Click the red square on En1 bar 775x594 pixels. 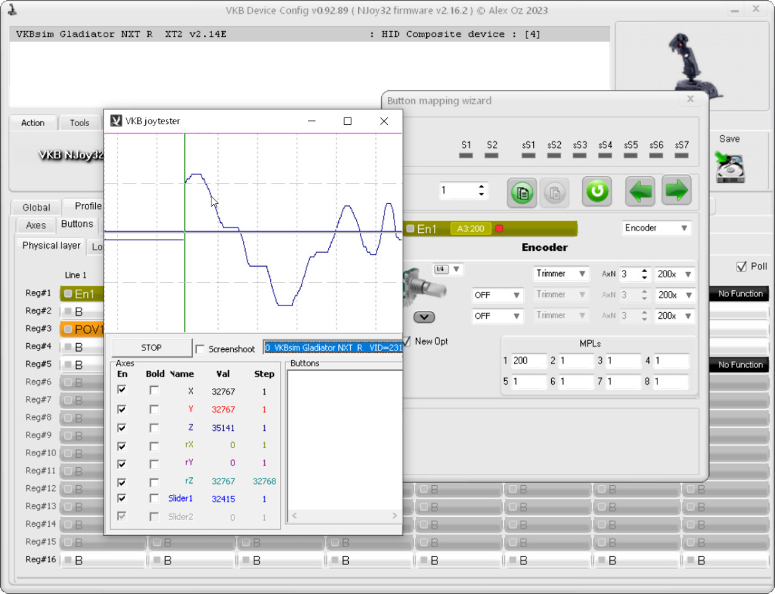coord(499,229)
